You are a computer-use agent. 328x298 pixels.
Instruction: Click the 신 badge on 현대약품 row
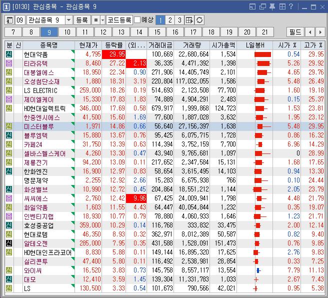tap(9, 54)
